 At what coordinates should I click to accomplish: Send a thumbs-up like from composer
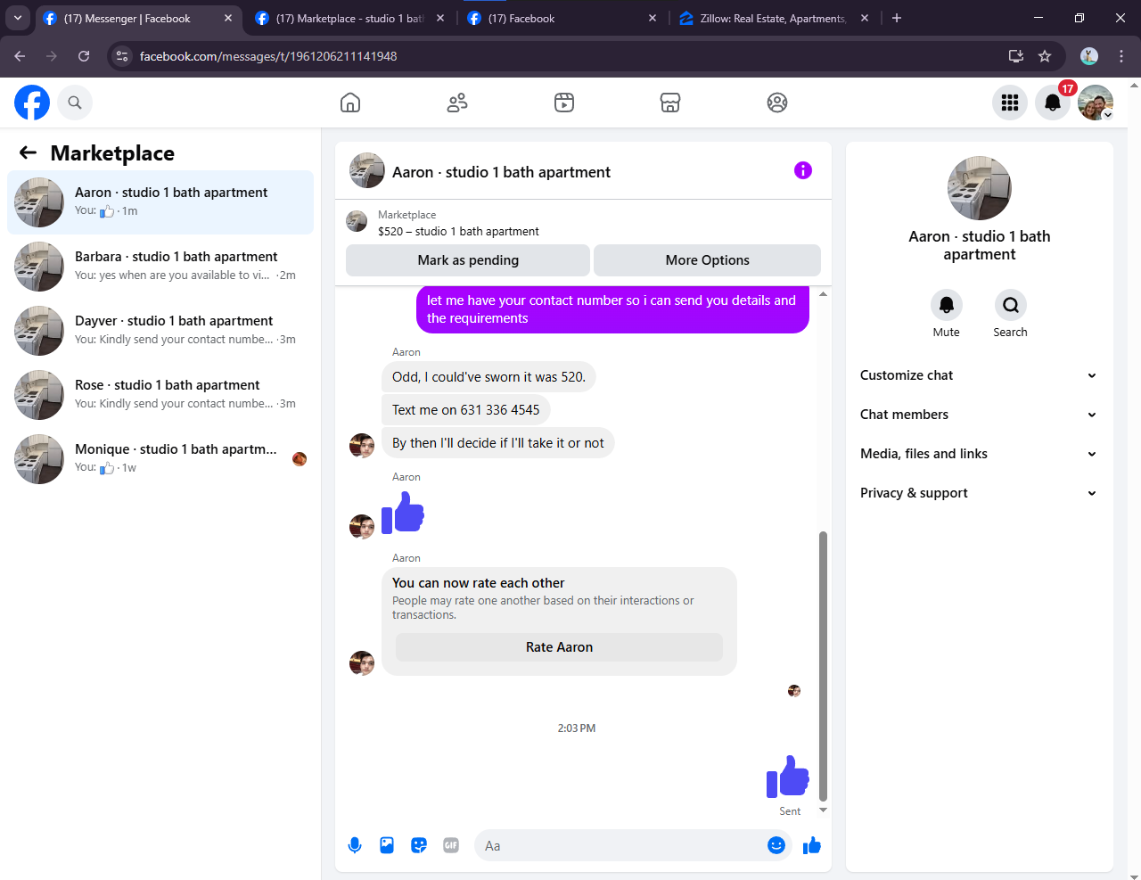point(811,845)
